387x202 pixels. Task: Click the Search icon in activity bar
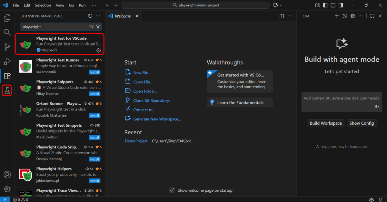tap(7, 32)
